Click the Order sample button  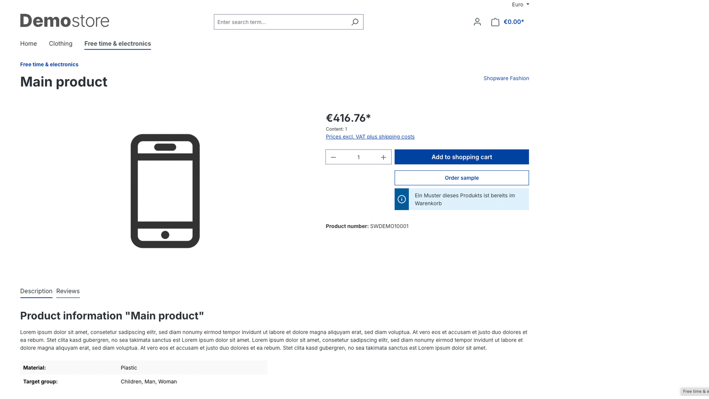tap(462, 178)
